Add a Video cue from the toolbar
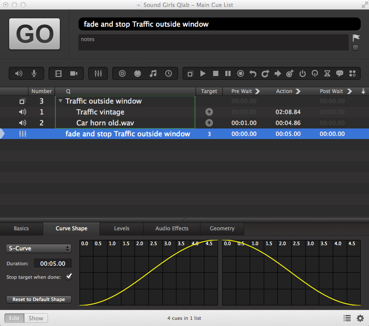The width and height of the screenshot is (369, 326). [x=59, y=73]
